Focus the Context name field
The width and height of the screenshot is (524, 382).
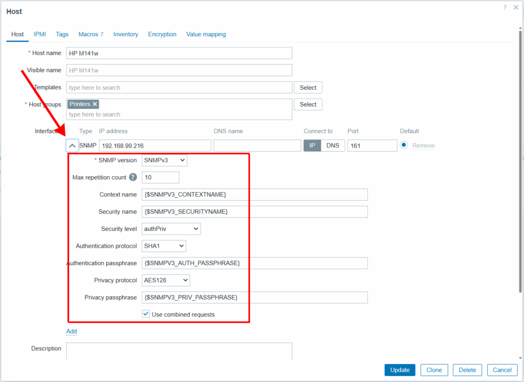click(x=255, y=195)
